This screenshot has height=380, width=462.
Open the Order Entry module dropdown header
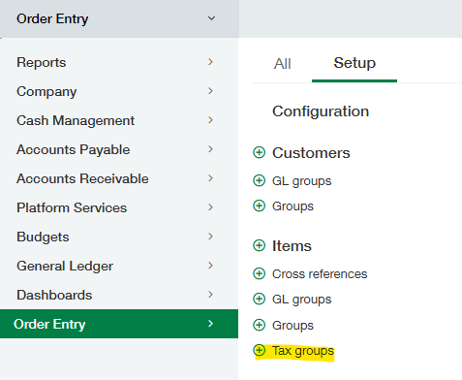pyautogui.click(x=119, y=18)
